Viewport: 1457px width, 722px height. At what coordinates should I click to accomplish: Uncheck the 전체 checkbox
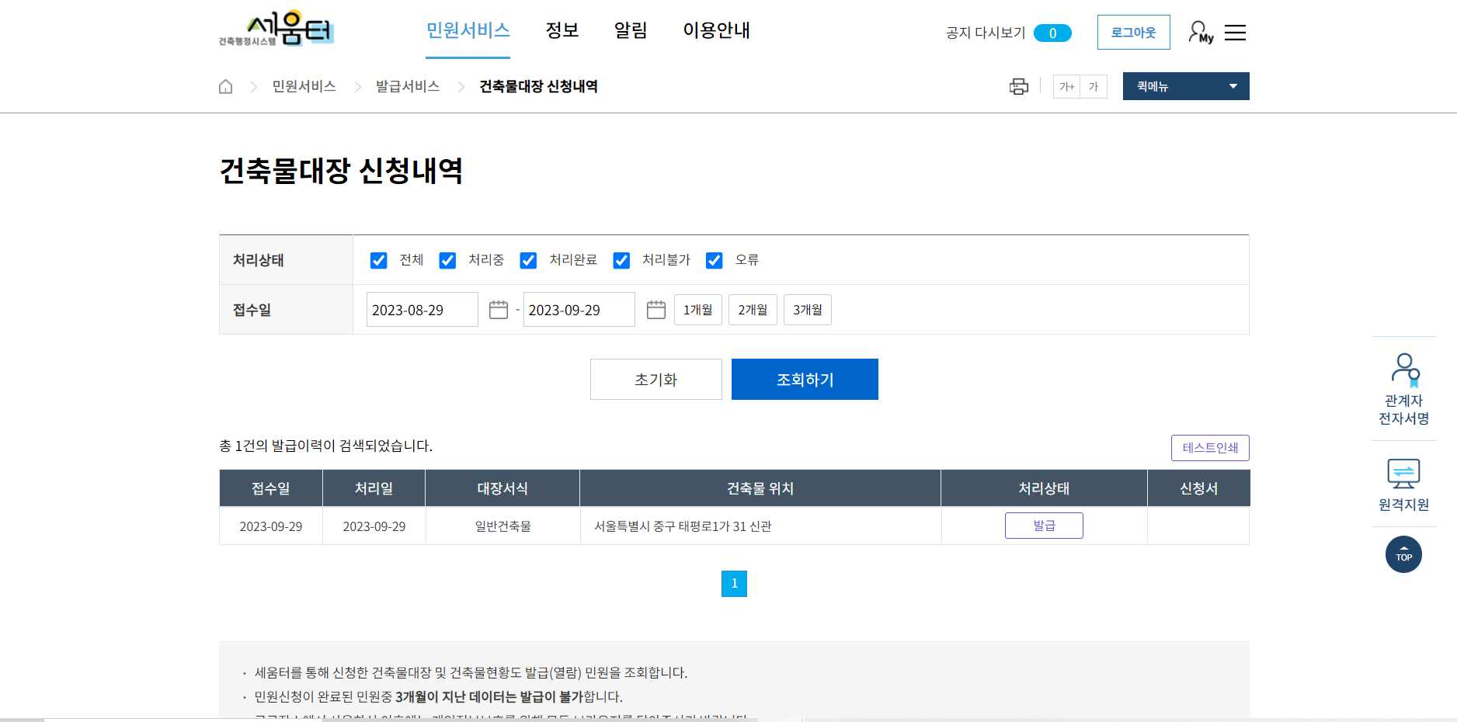coord(378,260)
